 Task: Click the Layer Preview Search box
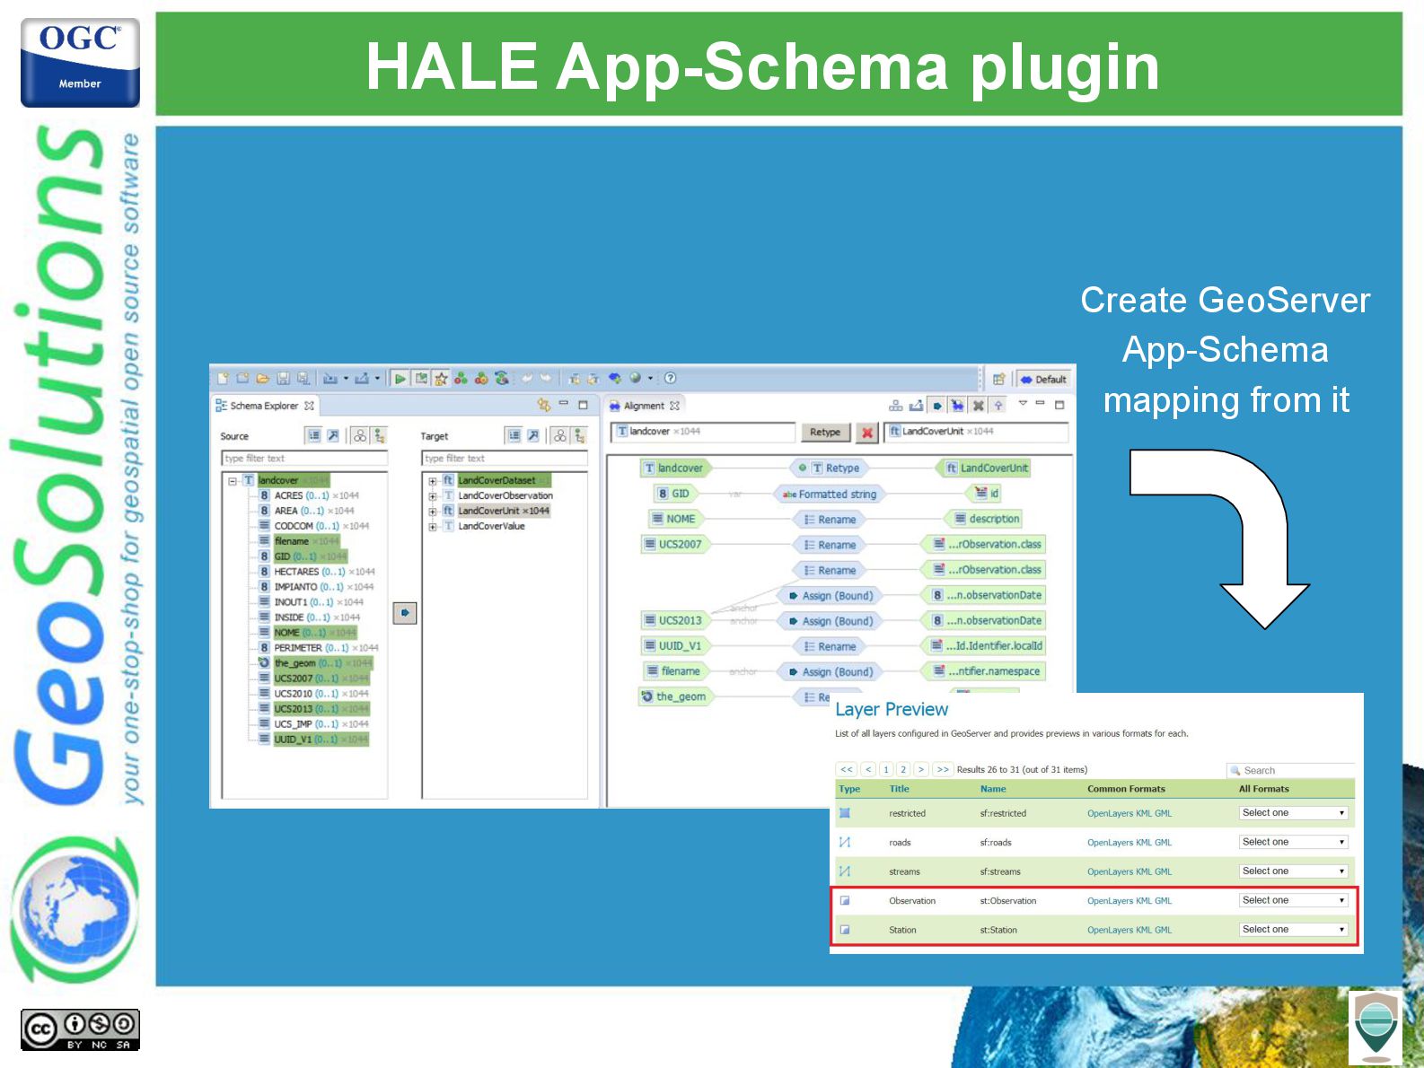pyautogui.click(x=1291, y=770)
